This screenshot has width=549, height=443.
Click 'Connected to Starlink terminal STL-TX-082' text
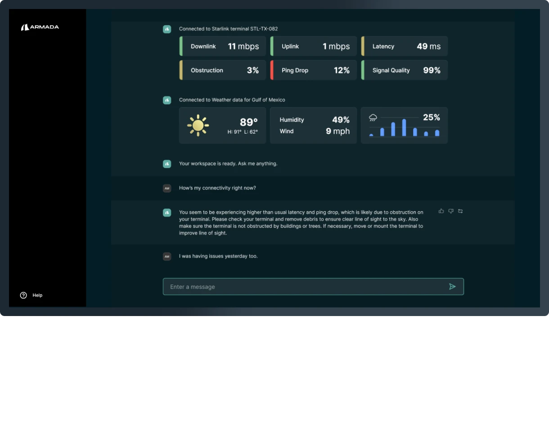coord(229,29)
